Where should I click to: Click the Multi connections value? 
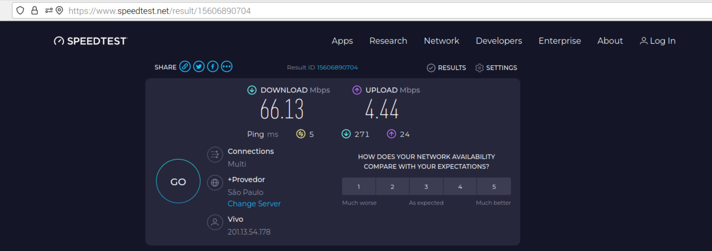tap(237, 164)
